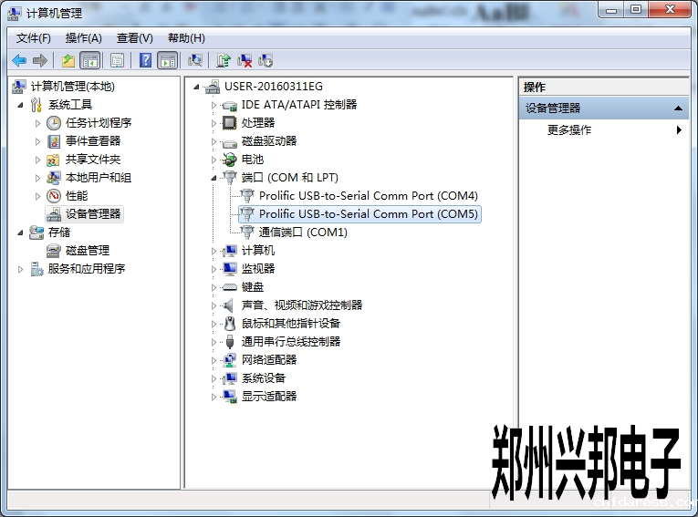Click the Properties toolbar icon
This screenshot has width=698, height=517.
(x=117, y=60)
